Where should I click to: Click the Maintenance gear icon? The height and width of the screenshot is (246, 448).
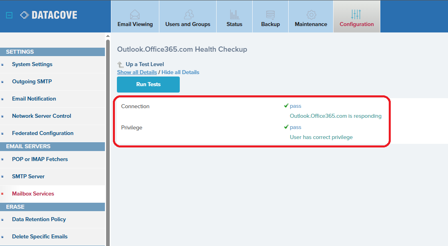(x=311, y=14)
